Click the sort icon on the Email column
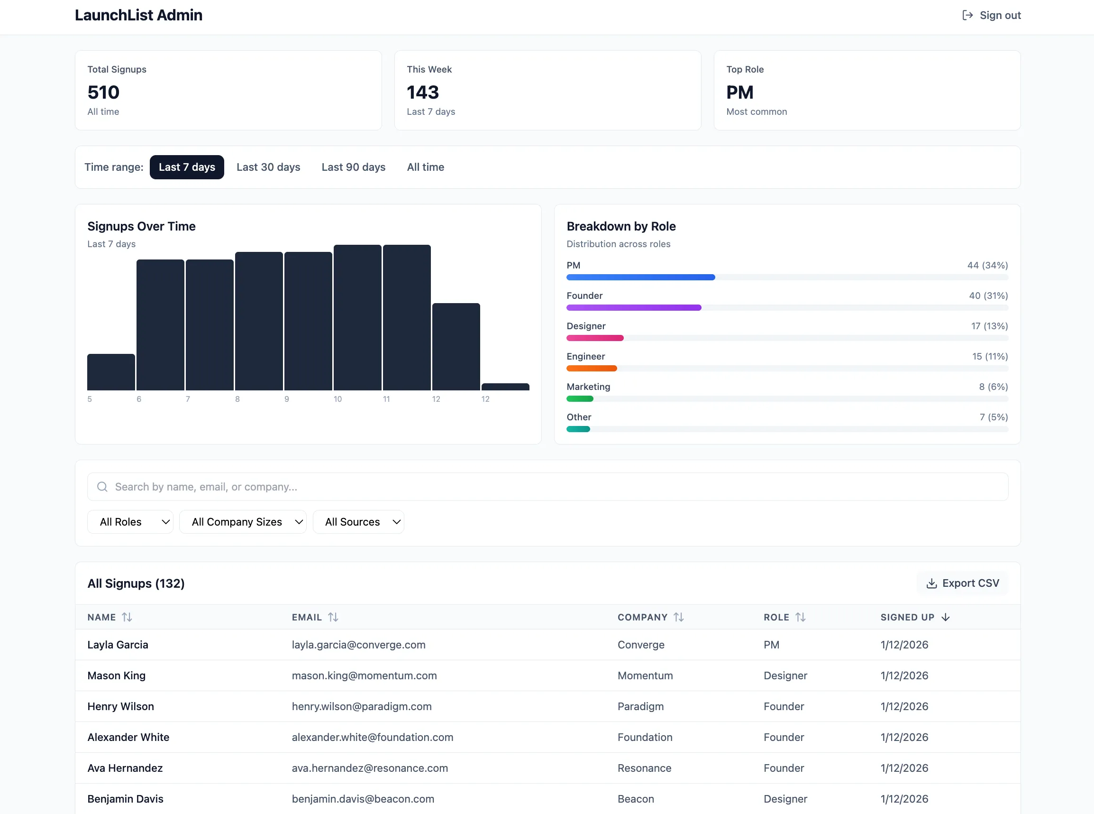Viewport: 1094px width, 814px height. pos(333,617)
